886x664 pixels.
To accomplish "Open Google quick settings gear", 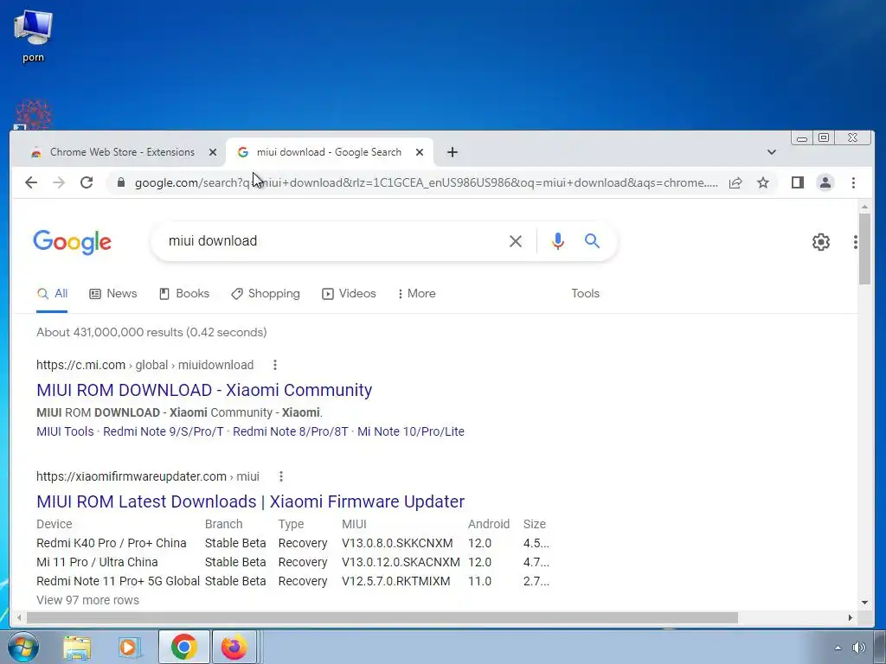I will (820, 242).
